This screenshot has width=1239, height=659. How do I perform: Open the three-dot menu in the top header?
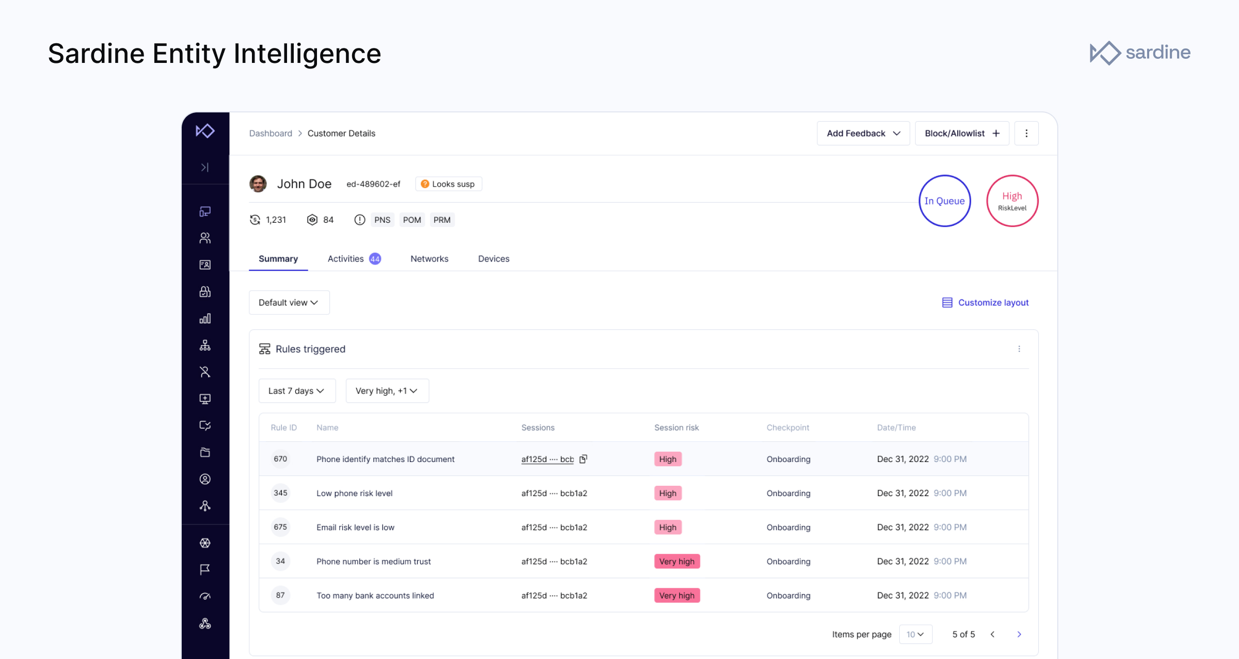coord(1026,134)
